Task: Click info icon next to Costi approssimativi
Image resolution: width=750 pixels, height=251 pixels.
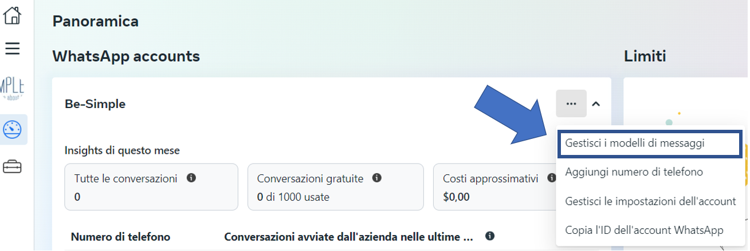Action: click(551, 178)
